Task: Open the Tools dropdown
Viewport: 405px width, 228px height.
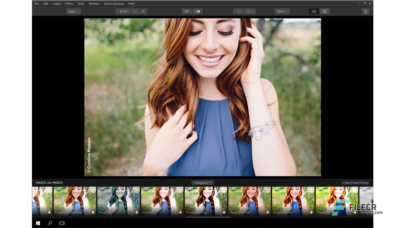Action: pos(281,11)
